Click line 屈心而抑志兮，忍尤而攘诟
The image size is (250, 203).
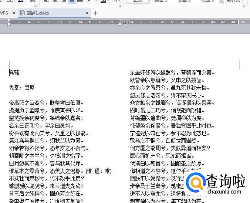[x=162, y=156]
